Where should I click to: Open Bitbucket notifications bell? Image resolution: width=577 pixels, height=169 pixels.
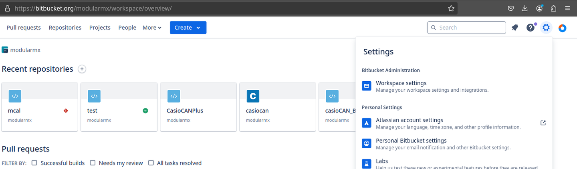514,28
